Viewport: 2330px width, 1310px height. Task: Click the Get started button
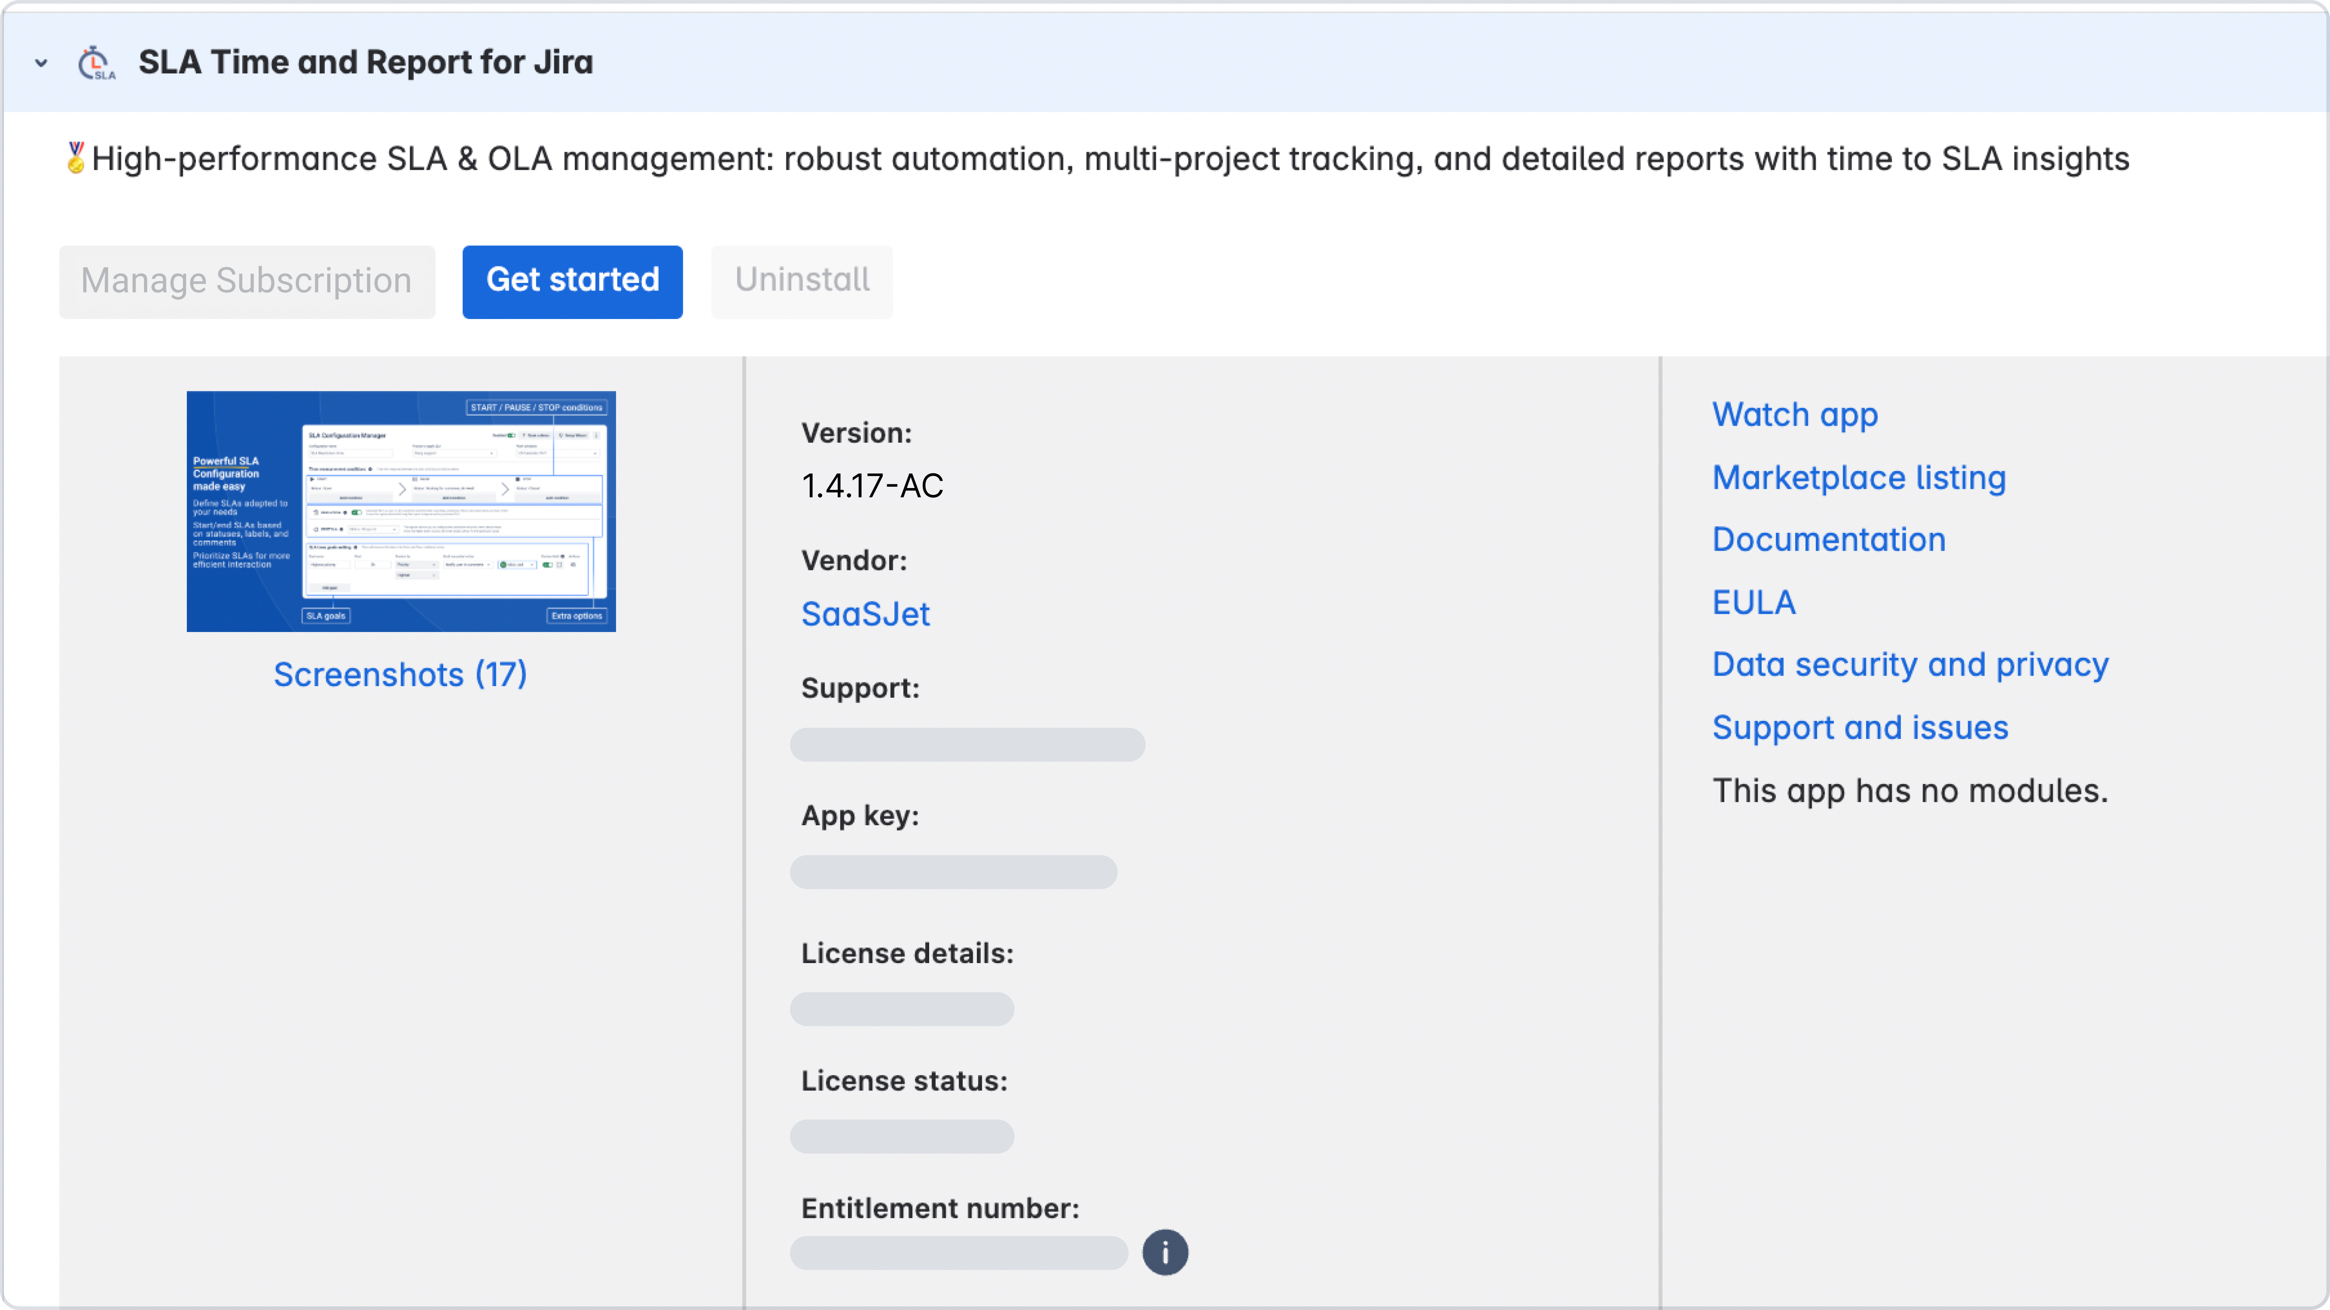(572, 281)
